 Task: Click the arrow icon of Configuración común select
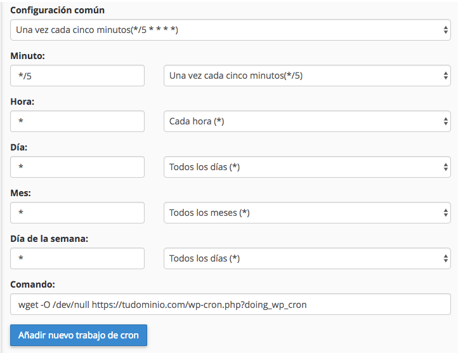[x=445, y=30]
